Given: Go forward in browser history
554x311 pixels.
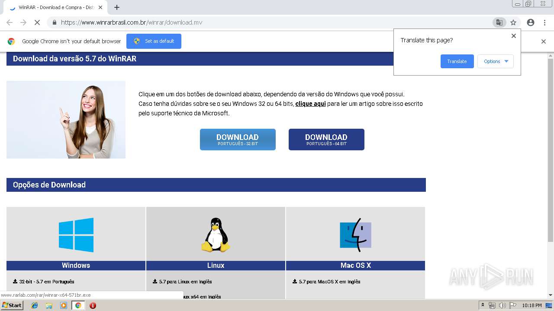Looking at the screenshot, I should [23, 22].
